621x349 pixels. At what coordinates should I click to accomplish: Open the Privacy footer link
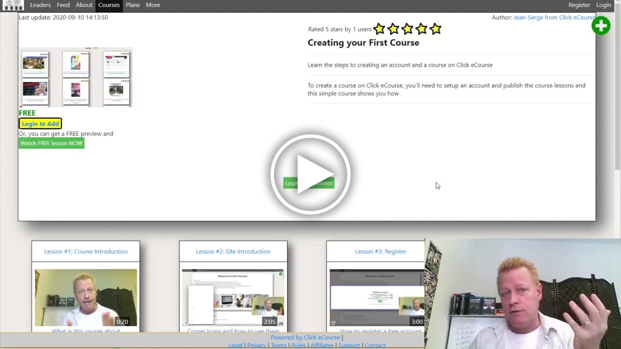click(257, 345)
